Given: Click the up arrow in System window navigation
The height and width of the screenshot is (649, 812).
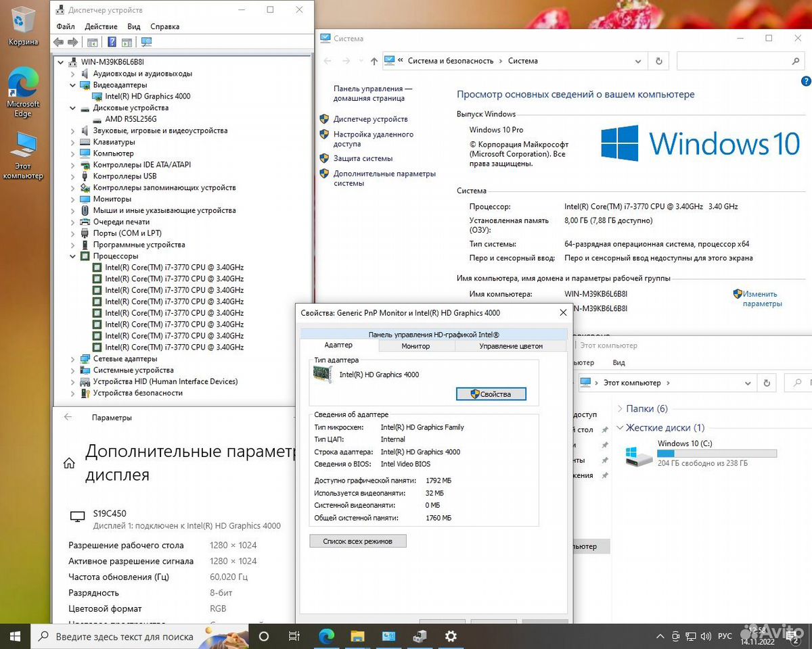Looking at the screenshot, I should click(374, 61).
